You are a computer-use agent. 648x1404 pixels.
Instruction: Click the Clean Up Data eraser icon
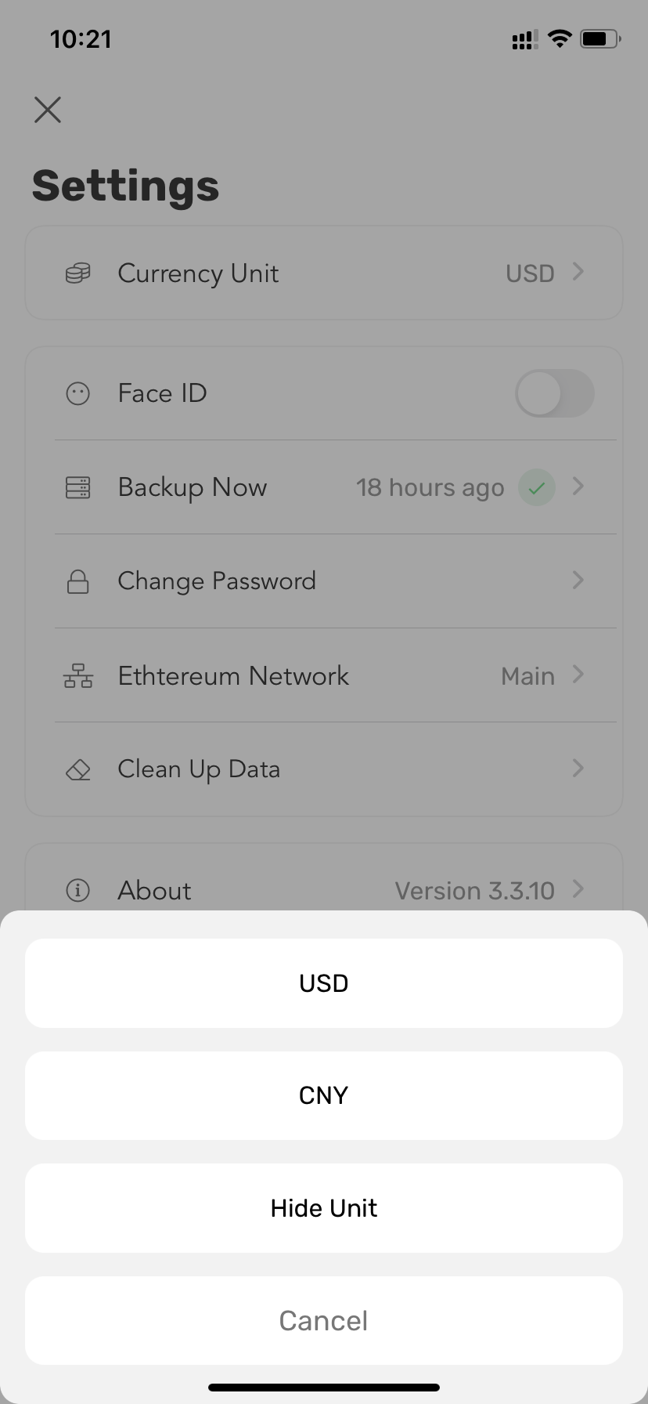77,770
